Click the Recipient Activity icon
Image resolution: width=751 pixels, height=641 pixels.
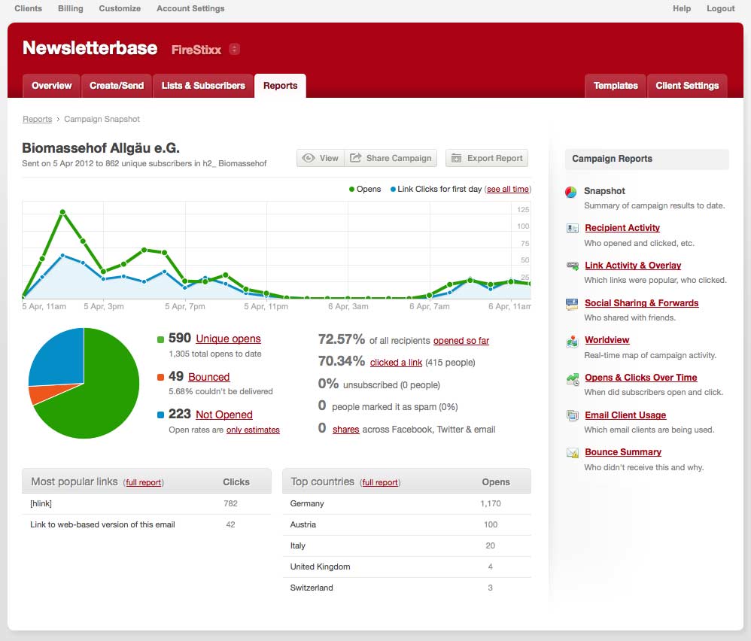coord(572,228)
